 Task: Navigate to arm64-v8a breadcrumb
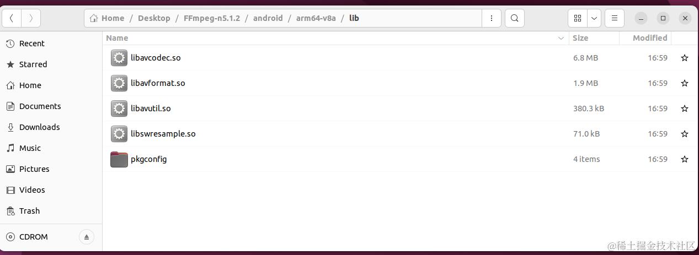316,18
